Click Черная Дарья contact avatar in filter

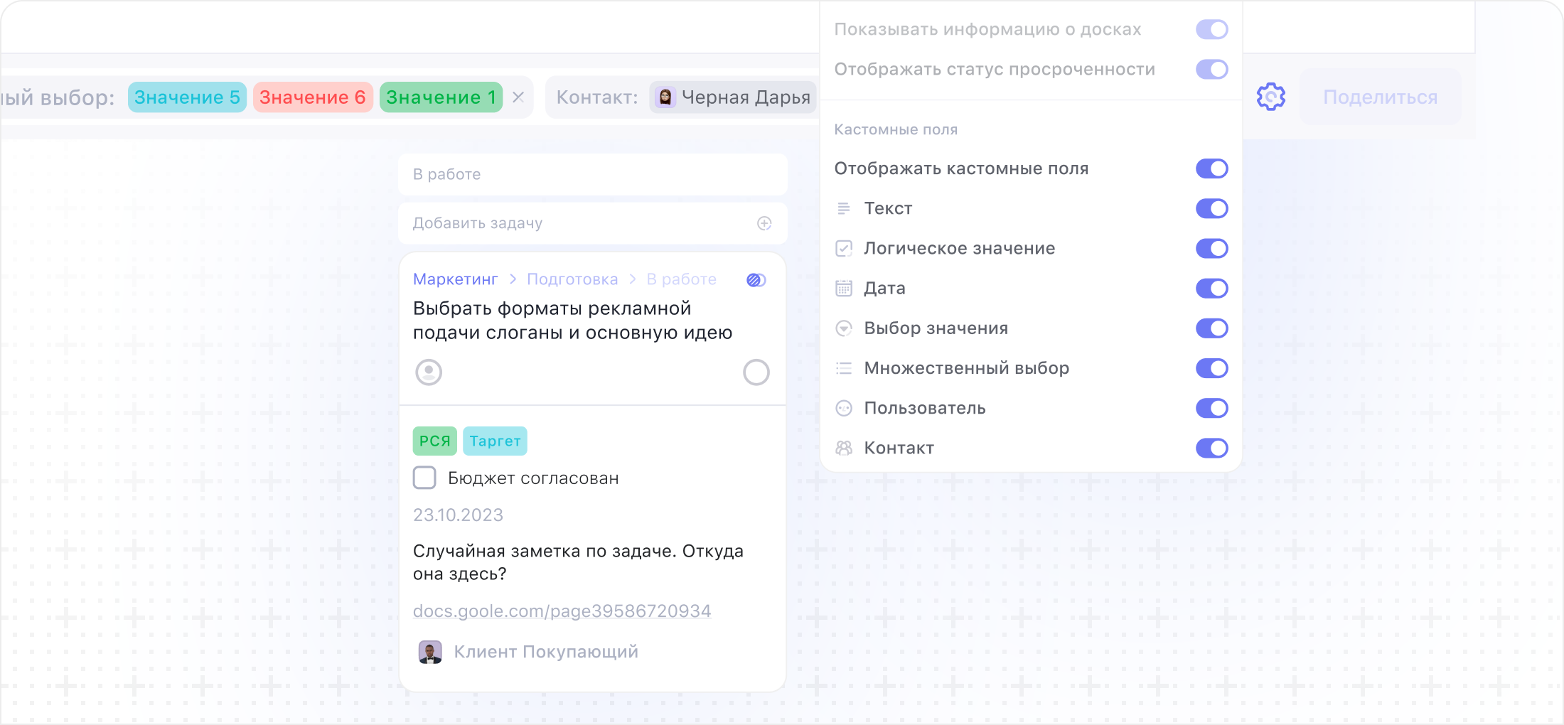665,97
